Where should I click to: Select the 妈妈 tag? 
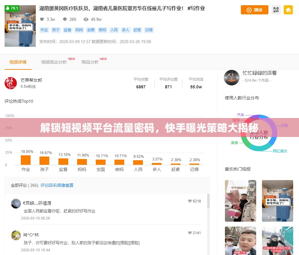[79, 30]
